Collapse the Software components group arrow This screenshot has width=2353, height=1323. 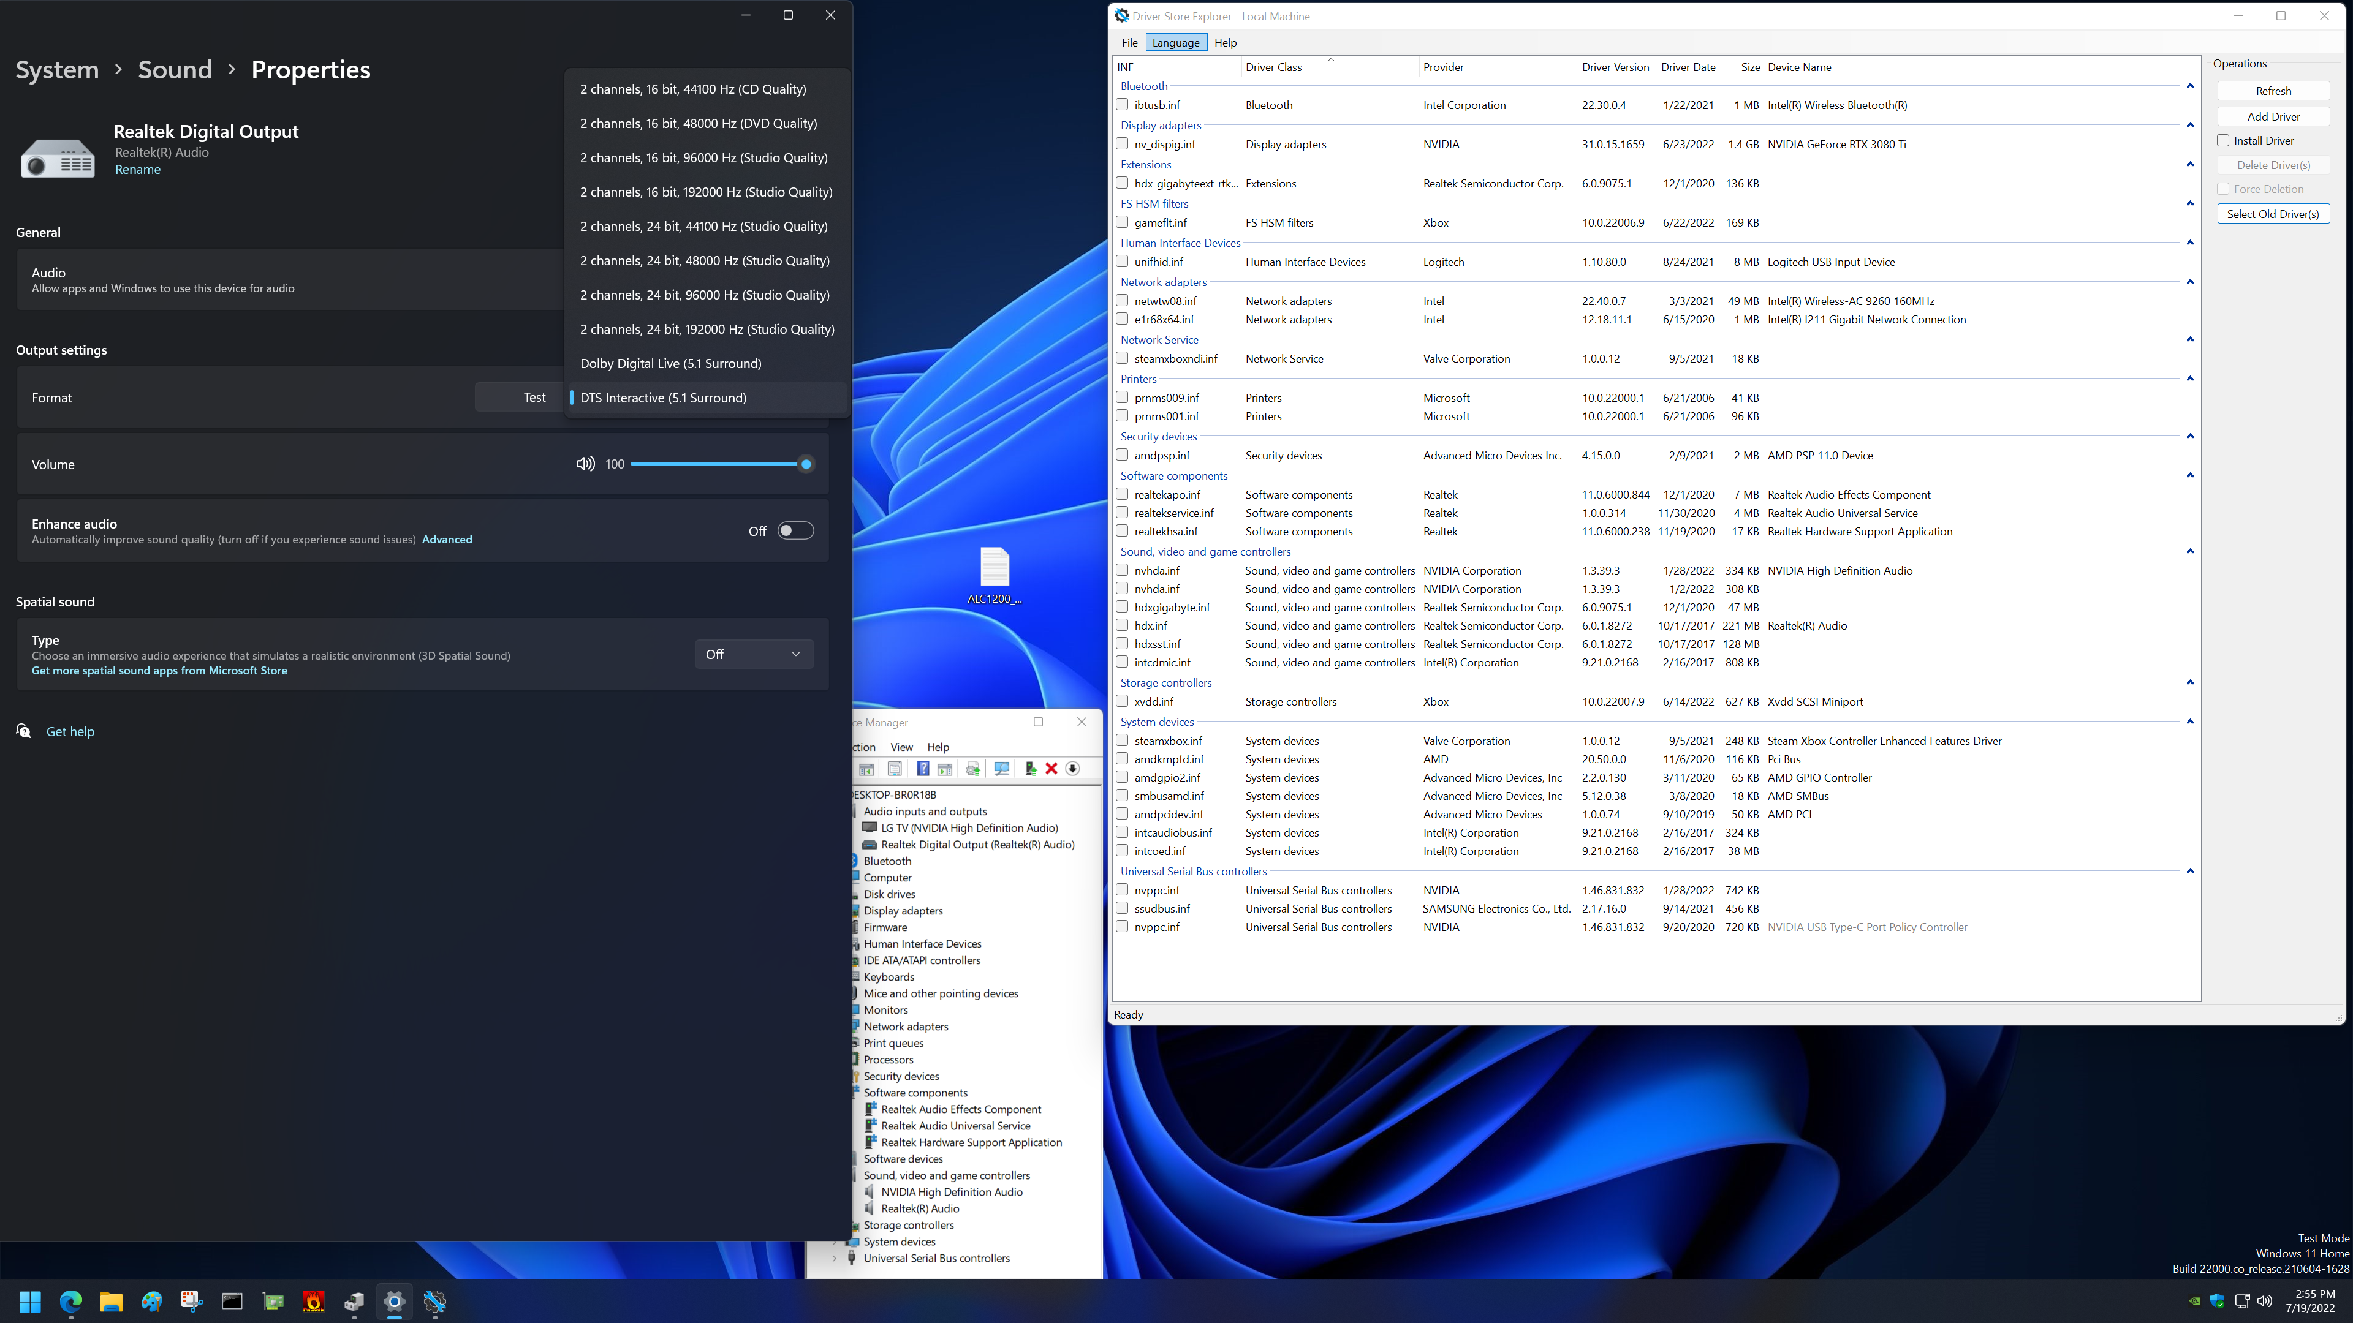(x=2189, y=476)
